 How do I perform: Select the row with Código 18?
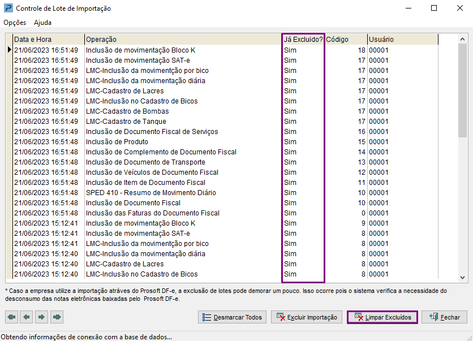(x=225, y=50)
